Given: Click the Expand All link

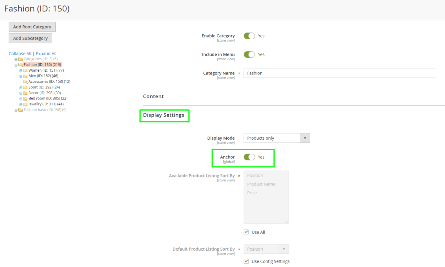Looking at the screenshot, I should [x=46, y=53].
